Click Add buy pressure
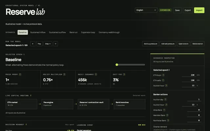Screen dimensions: 210x131 150,44
